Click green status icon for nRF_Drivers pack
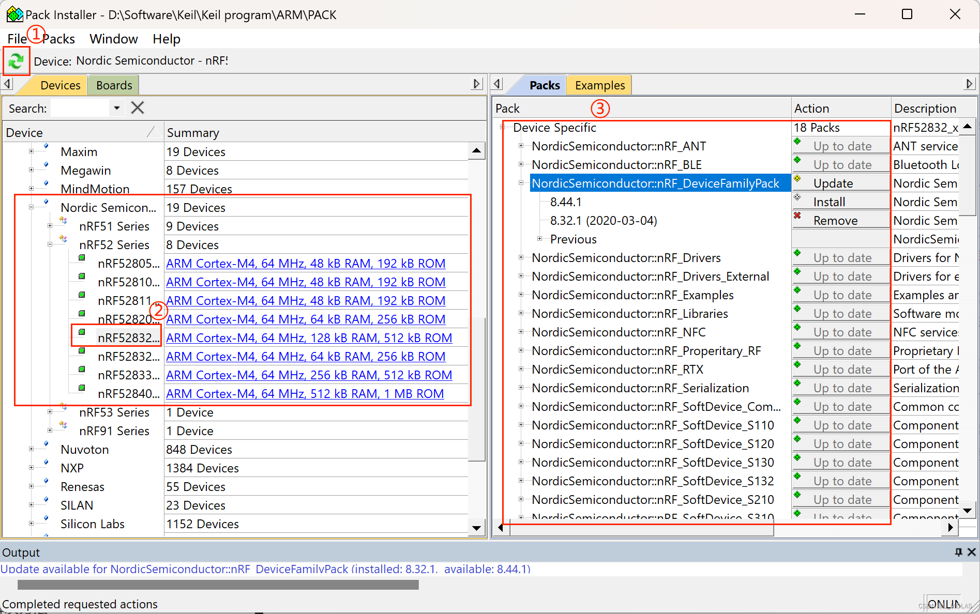Viewport: 980px width, 614px height. pos(797,253)
